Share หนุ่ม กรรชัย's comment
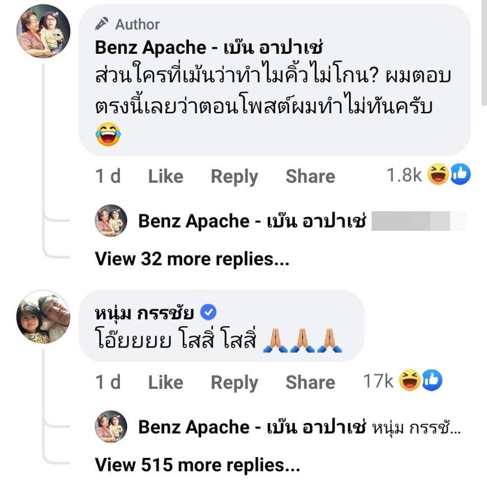This screenshot has width=487, height=483. 310,383
